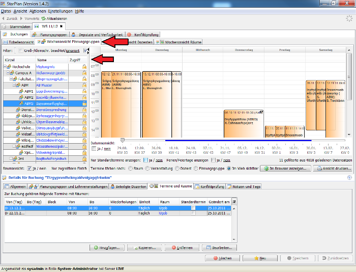
Task: Switch to the Tabellenansicht tab
Action: click(x=18, y=42)
